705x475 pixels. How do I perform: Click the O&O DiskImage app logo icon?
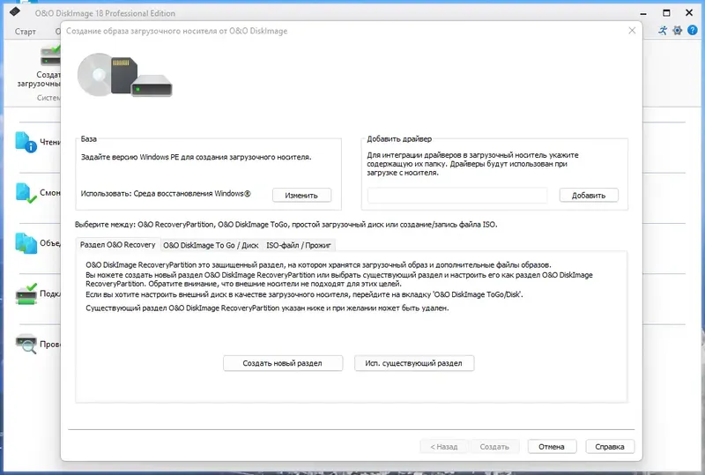click(15, 11)
